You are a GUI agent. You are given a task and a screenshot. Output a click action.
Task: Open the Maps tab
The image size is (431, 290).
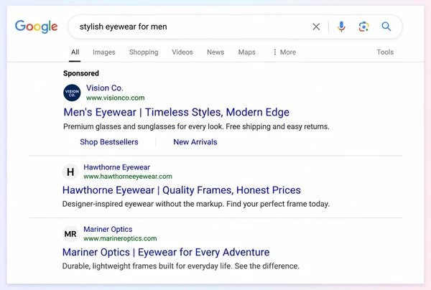[x=247, y=52]
